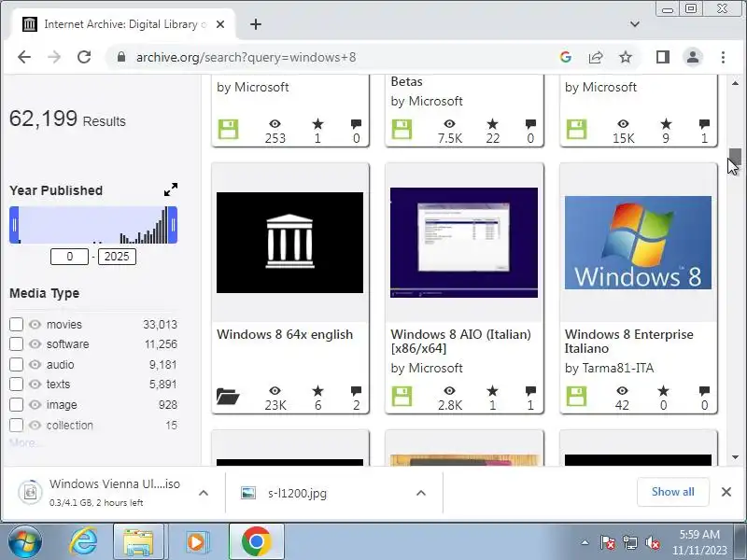Viewport: 747px width, 560px height.
Task: Check the software media type checkbox
Action: point(16,343)
